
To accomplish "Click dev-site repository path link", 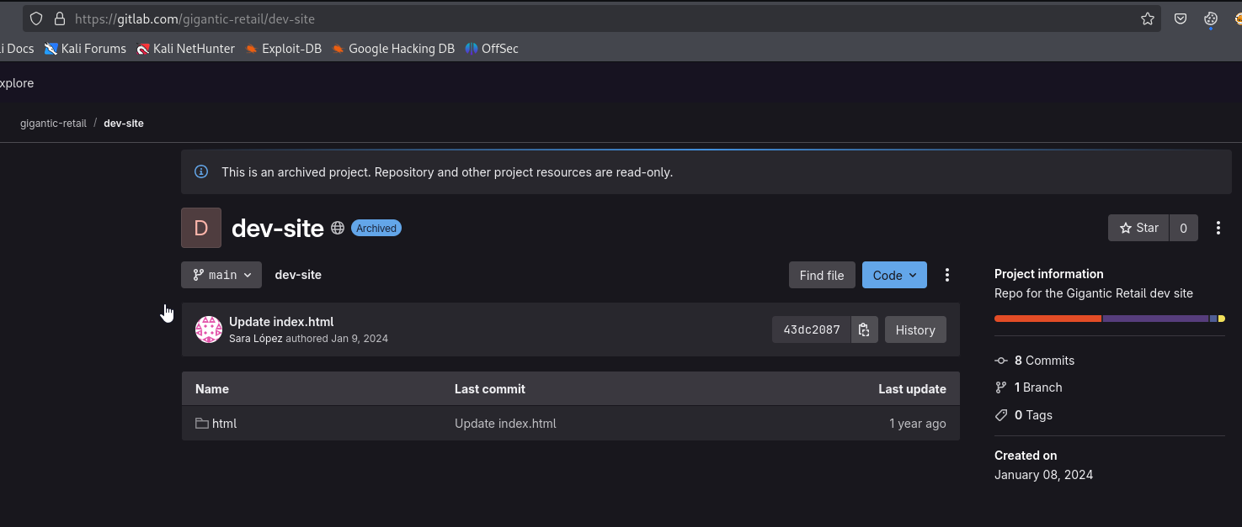I will click(x=298, y=275).
